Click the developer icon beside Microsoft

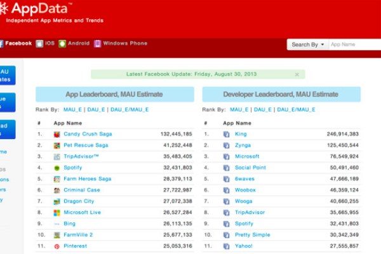[226, 157]
